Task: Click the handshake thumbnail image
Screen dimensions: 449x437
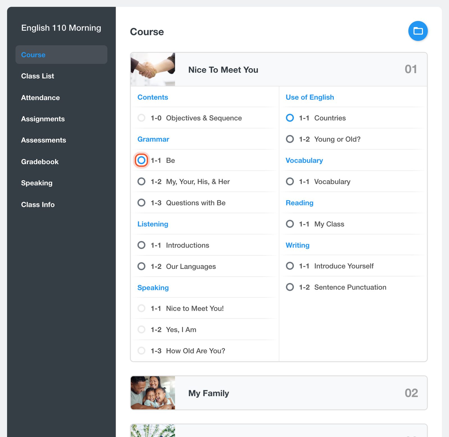Action: 153,69
